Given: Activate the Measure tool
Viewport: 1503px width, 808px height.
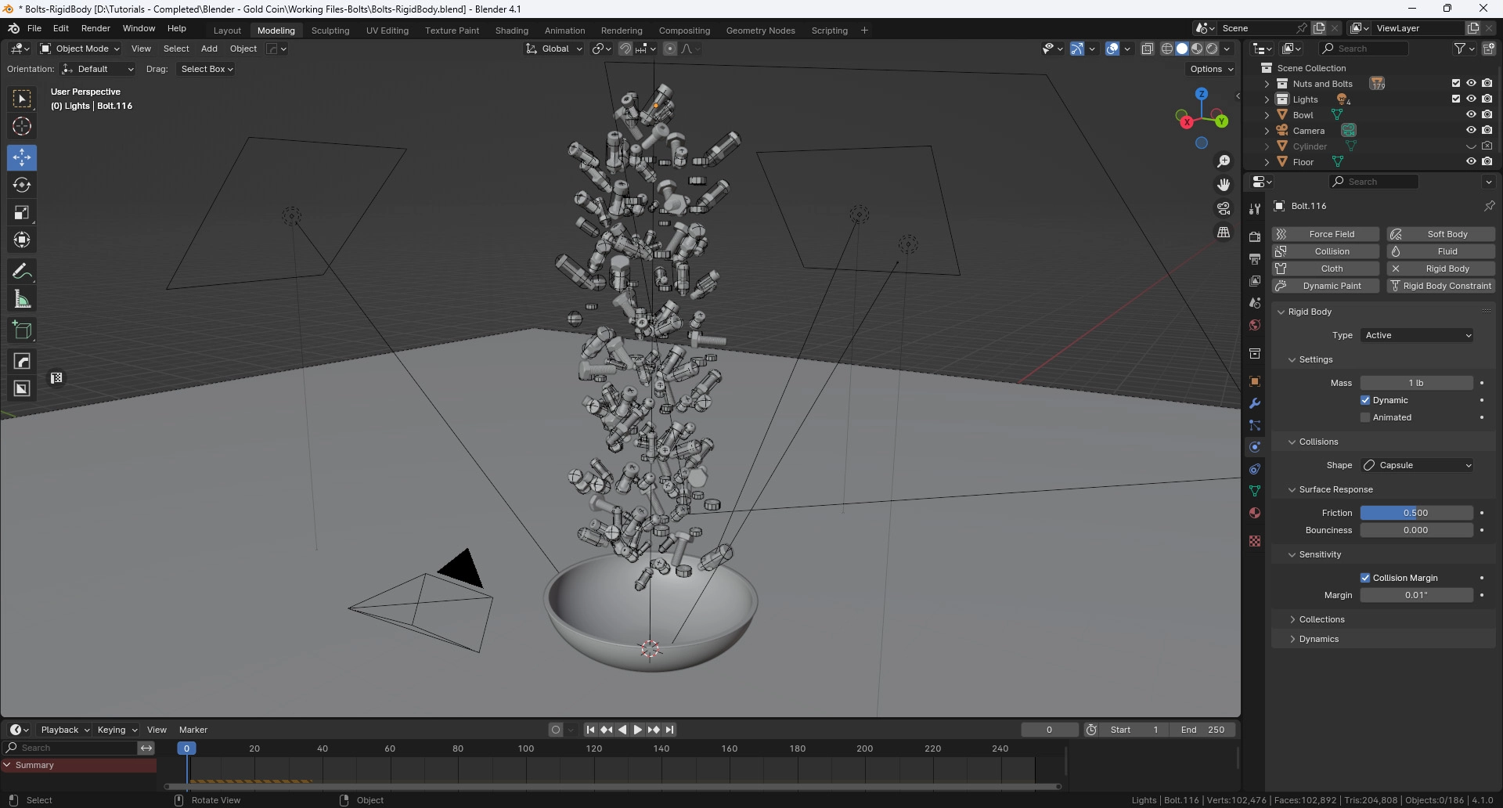Looking at the screenshot, I should tap(22, 300).
